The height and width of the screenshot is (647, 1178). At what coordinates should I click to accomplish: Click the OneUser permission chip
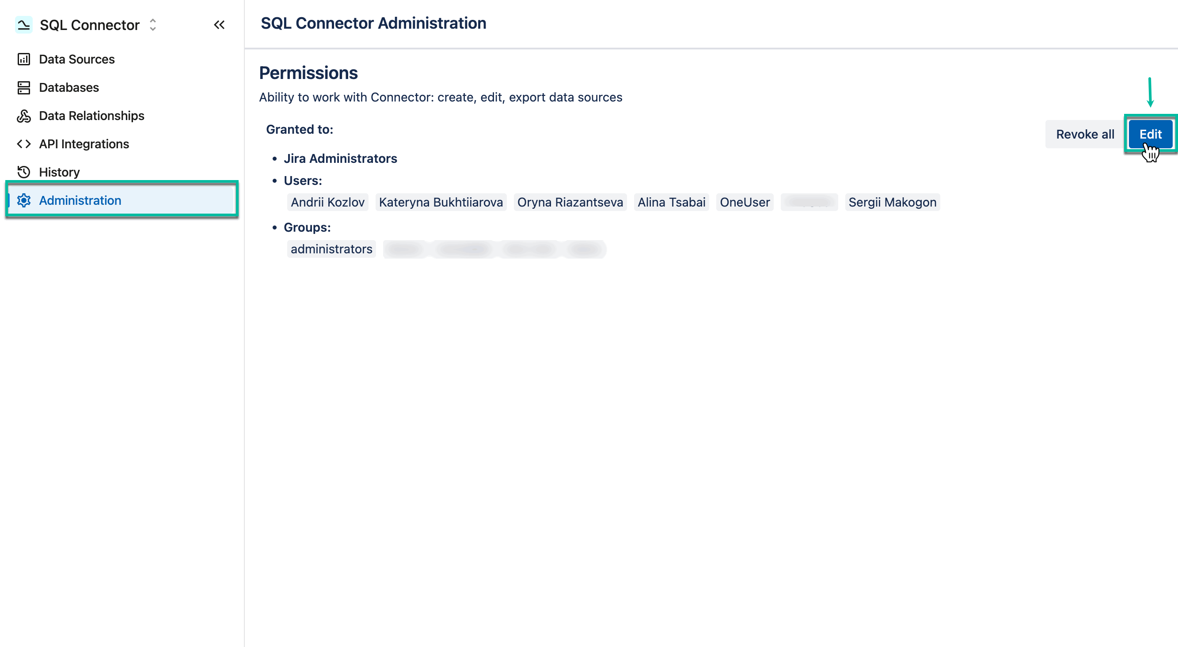click(x=745, y=202)
